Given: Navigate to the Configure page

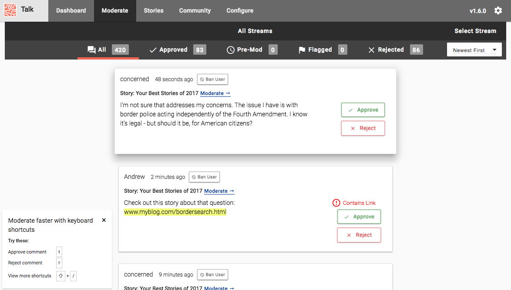Looking at the screenshot, I should pyautogui.click(x=240, y=10).
